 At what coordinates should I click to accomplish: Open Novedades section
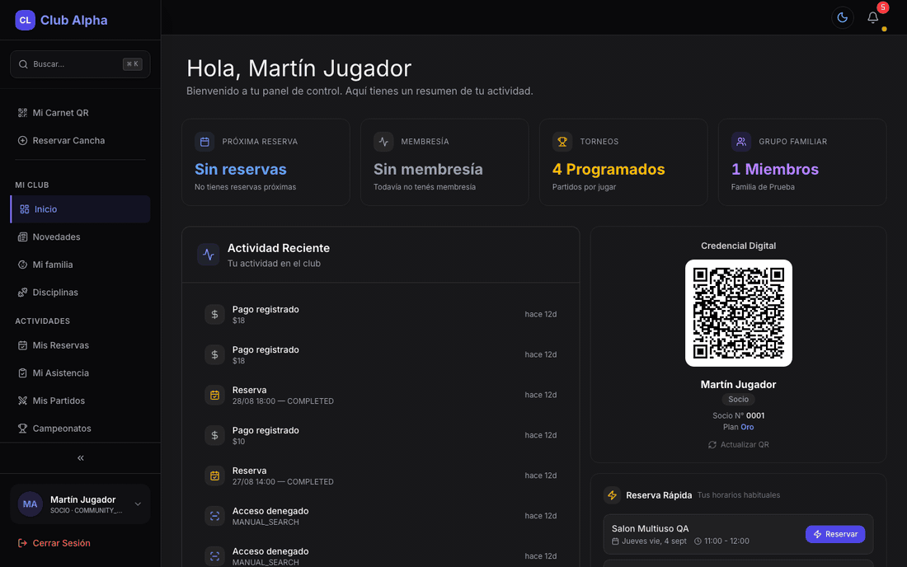point(81,237)
